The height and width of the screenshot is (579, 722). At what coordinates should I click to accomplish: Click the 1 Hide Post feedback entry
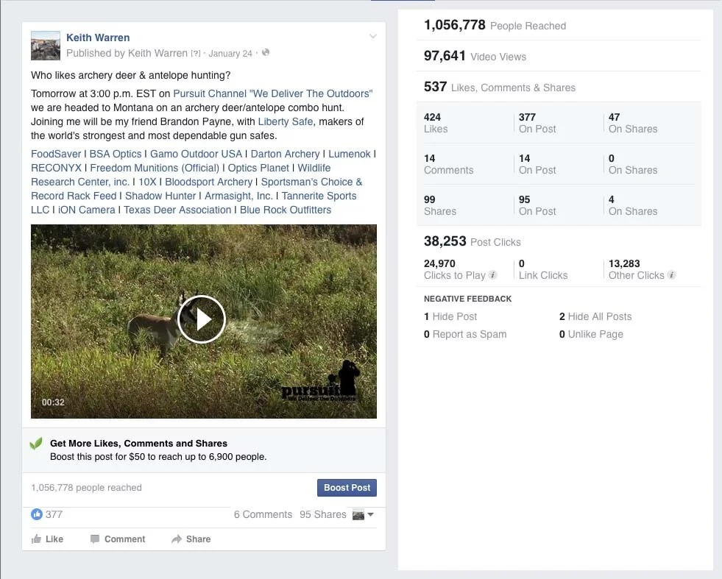[x=450, y=316]
